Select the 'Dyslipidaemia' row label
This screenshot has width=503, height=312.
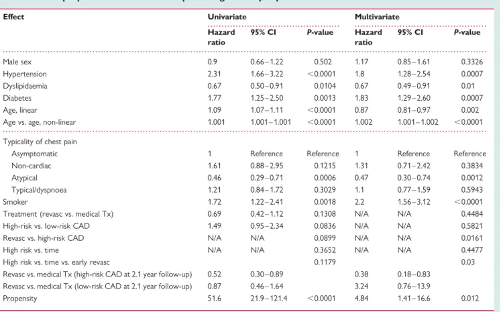pos(25,86)
